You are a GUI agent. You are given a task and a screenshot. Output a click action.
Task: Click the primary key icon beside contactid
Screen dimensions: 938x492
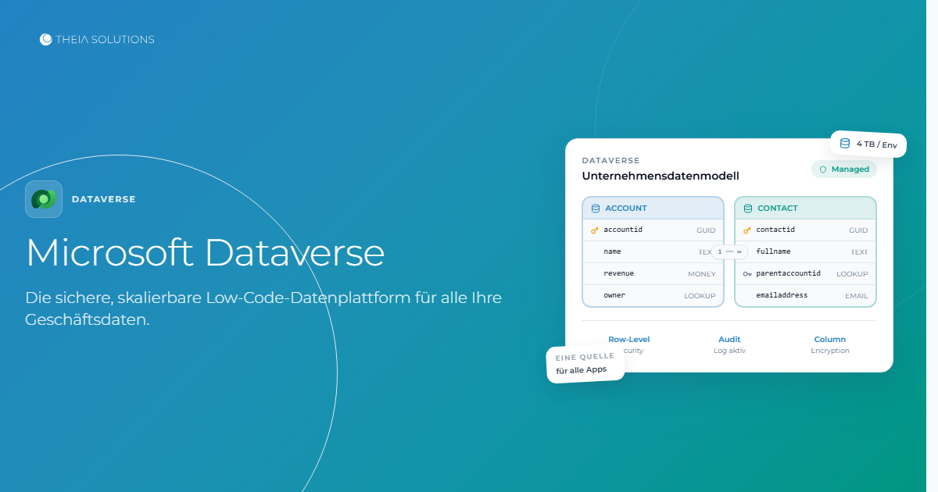(747, 230)
